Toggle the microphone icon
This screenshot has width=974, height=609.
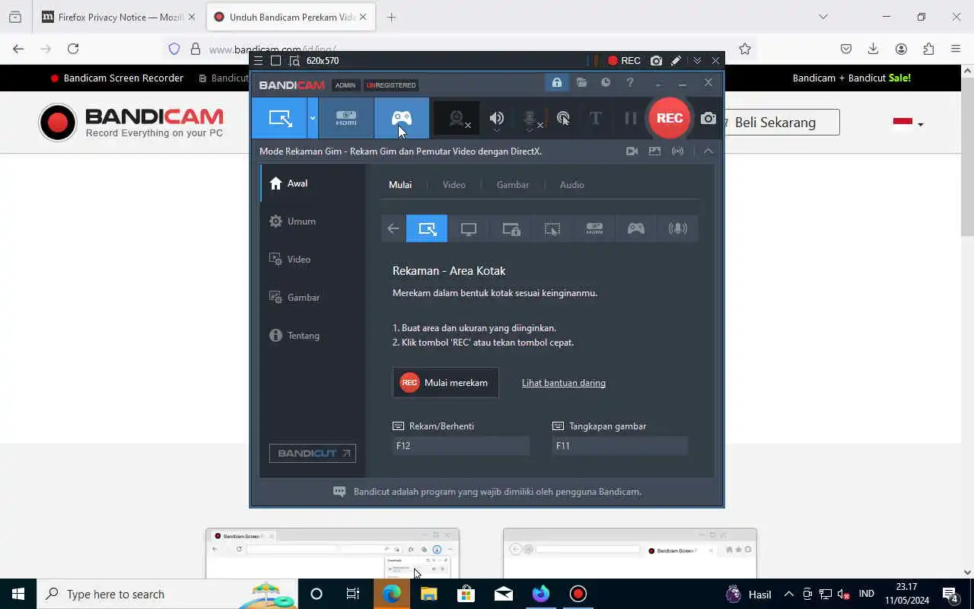(x=530, y=118)
